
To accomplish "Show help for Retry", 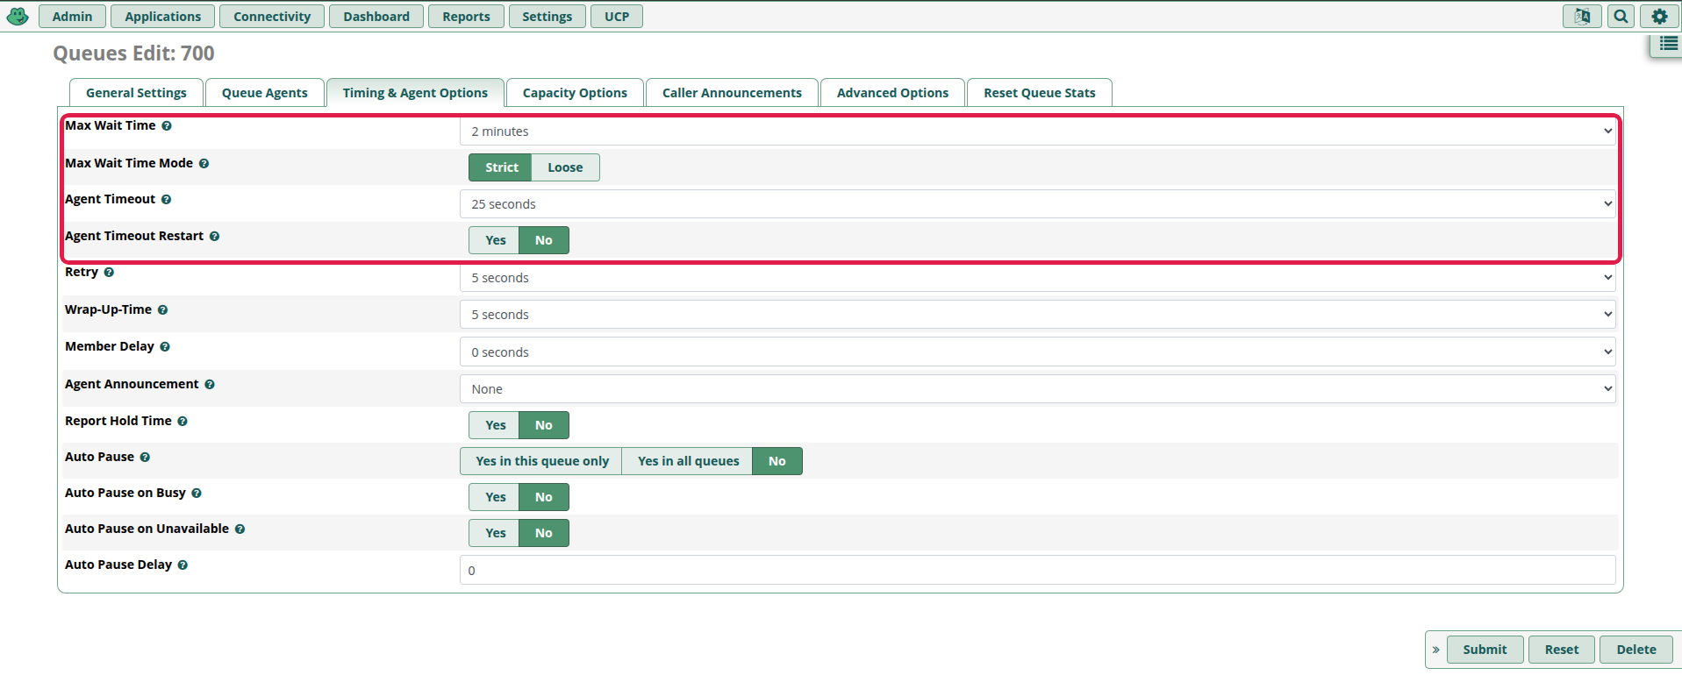I will [109, 273].
